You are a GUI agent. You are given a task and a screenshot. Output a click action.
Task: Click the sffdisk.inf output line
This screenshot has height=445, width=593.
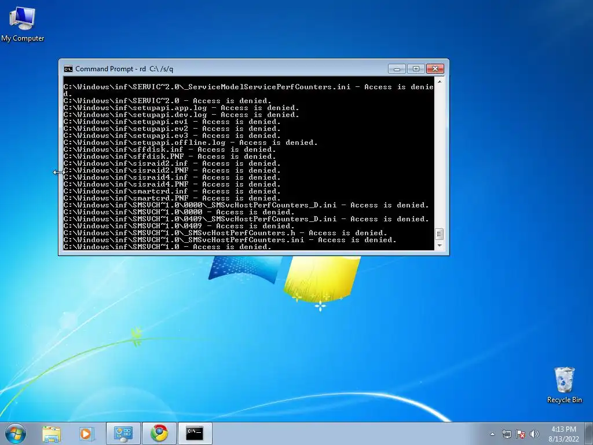[170, 149]
